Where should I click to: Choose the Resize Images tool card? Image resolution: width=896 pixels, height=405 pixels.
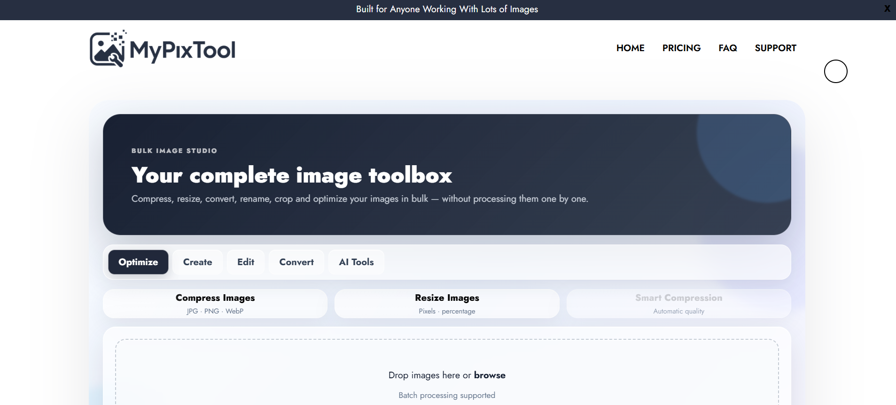coord(447,304)
